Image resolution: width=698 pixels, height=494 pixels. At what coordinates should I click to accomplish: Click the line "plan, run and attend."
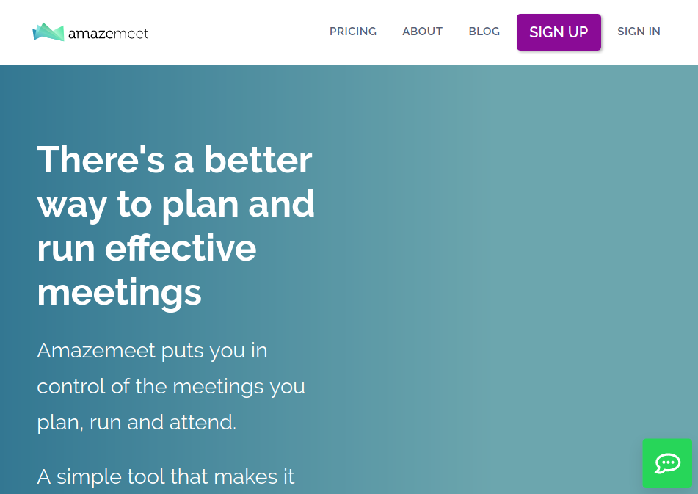coord(137,422)
